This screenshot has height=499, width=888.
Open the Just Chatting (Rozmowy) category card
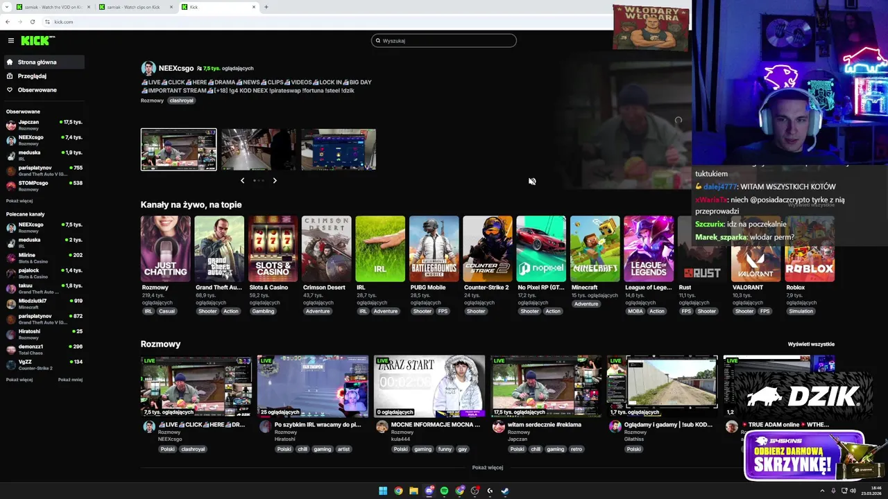165,249
